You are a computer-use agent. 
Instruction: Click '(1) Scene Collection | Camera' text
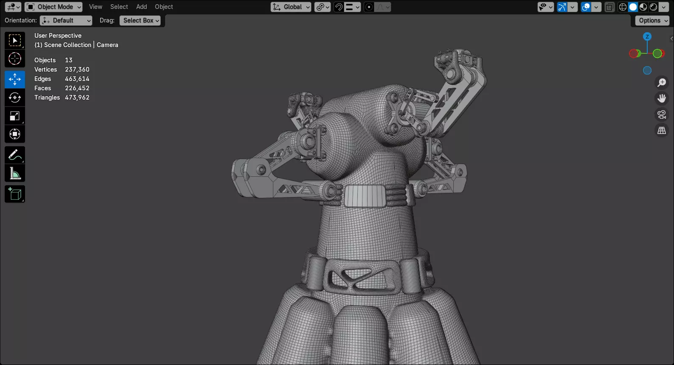click(76, 45)
